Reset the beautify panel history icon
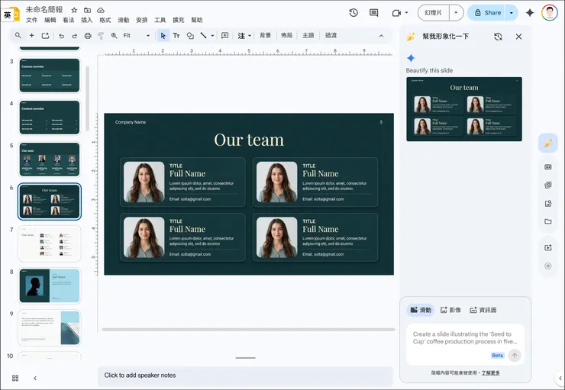This screenshot has width=565, height=390. (x=498, y=37)
